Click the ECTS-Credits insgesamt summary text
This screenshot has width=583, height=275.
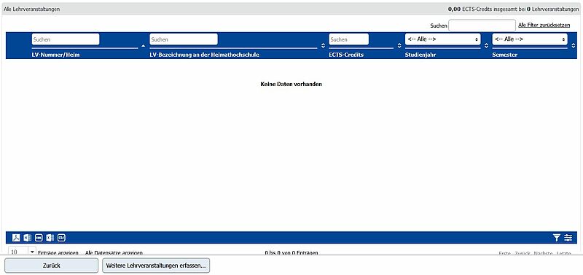(x=514, y=9)
